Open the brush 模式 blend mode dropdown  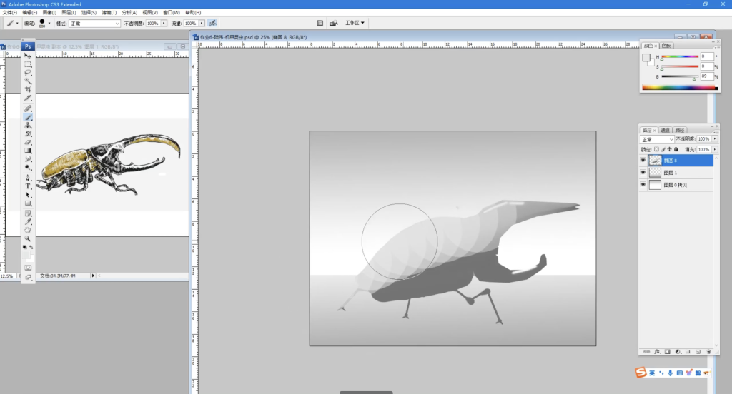click(x=94, y=23)
